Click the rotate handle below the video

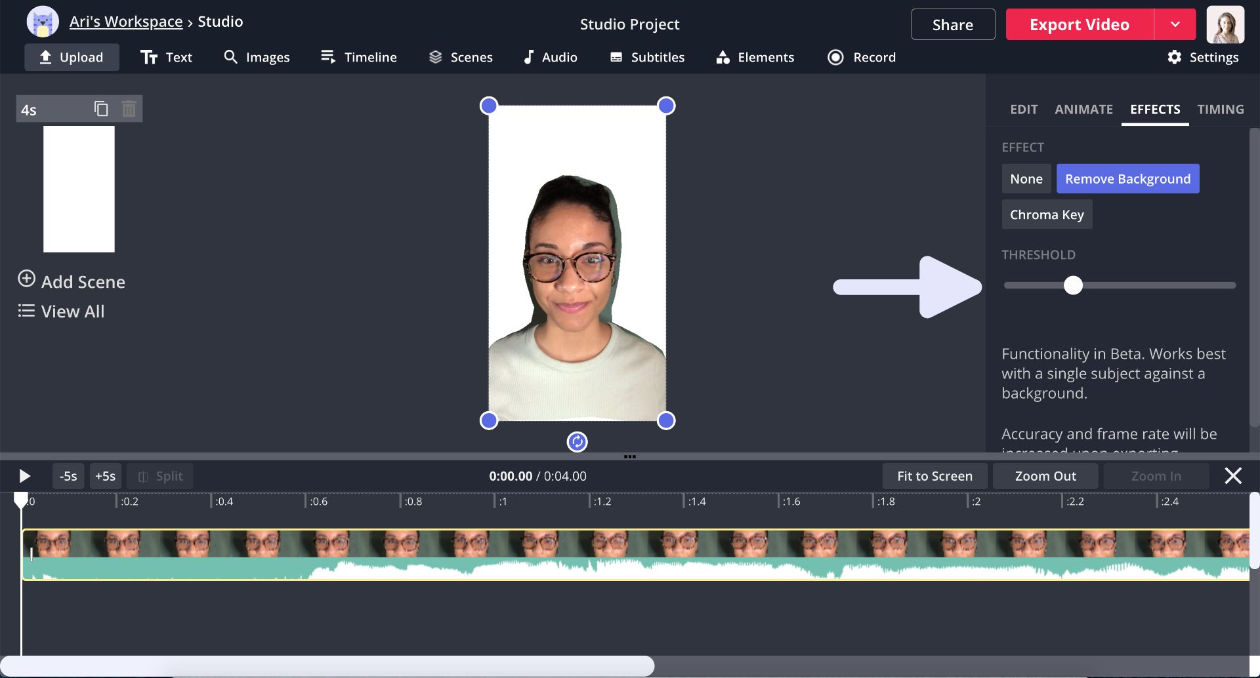pyautogui.click(x=577, y=442)
